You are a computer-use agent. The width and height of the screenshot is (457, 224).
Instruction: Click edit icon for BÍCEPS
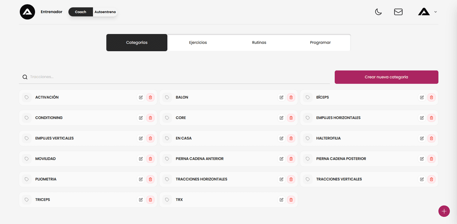click(x=422, y=97)
